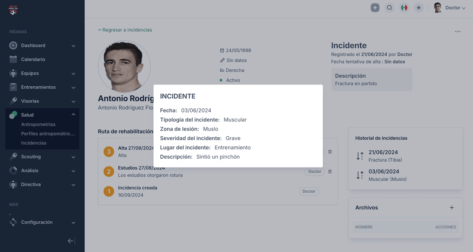
Task: Delete the Estudios step with the trash icon
Action: [x=330, y=172]
